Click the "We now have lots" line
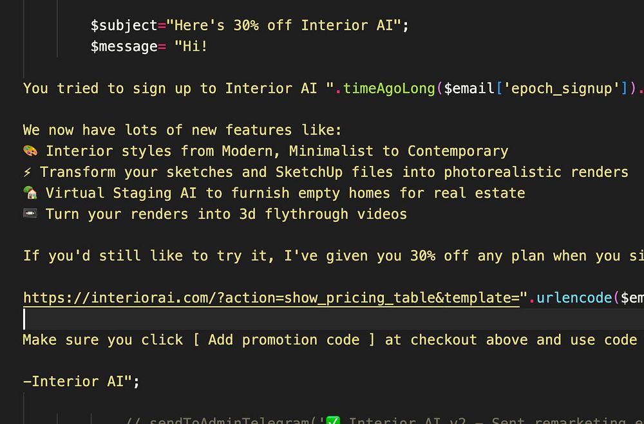 (182, 130)
